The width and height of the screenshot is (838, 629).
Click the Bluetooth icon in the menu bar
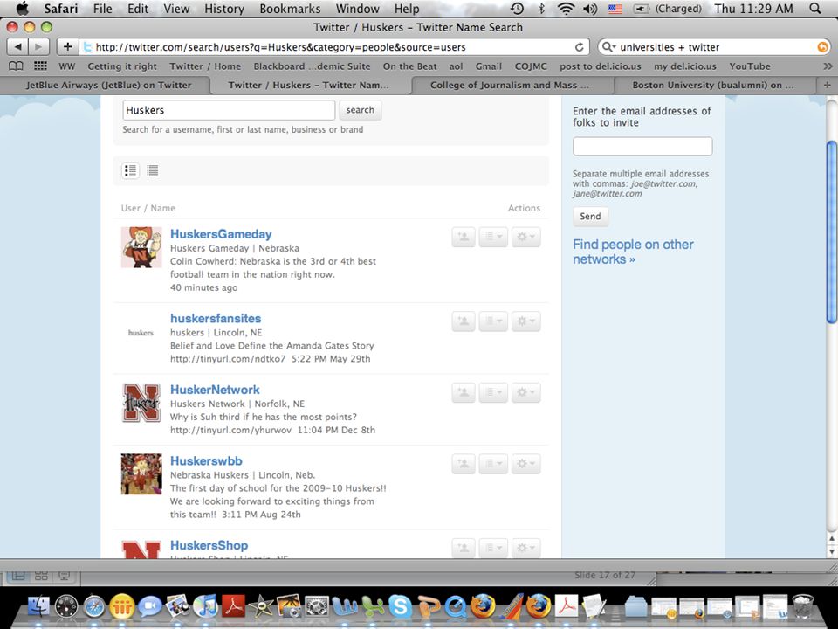[x=541, y=9]
